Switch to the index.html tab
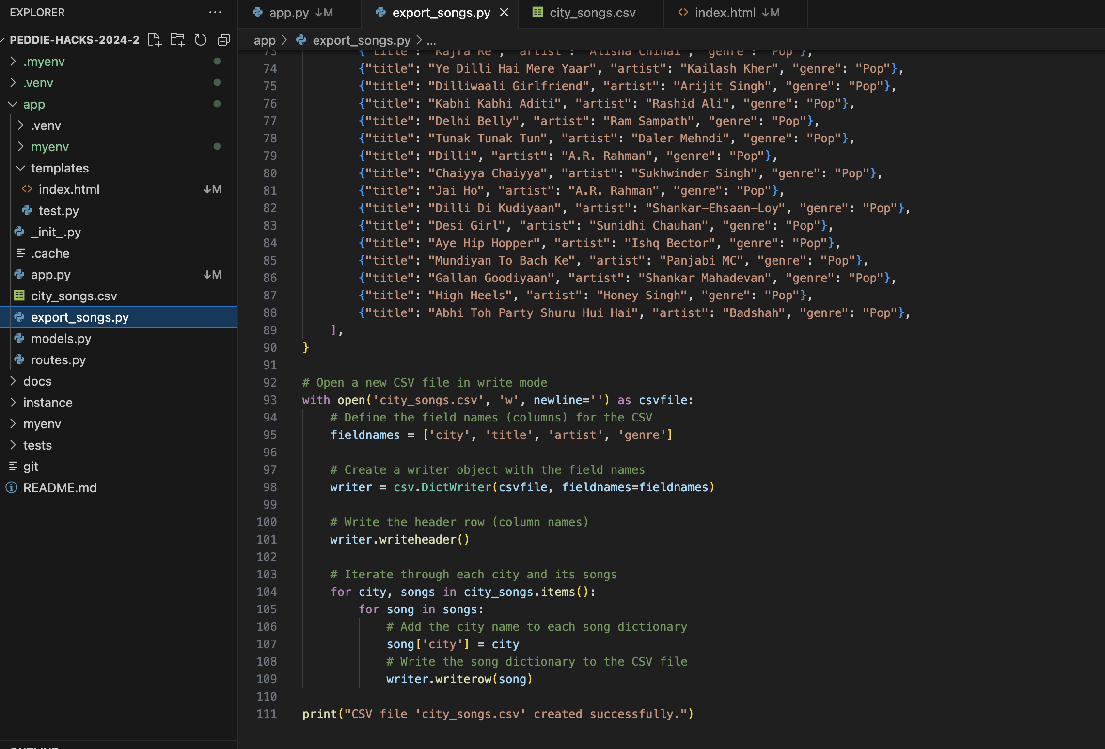This screenshot has width=1105, height=749. pyautogui.click(x=725, y=13)
